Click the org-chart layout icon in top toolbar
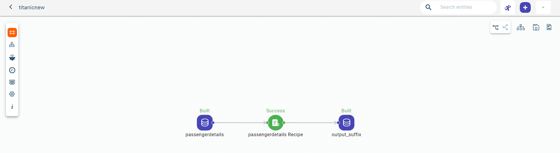 click(521, 27)
